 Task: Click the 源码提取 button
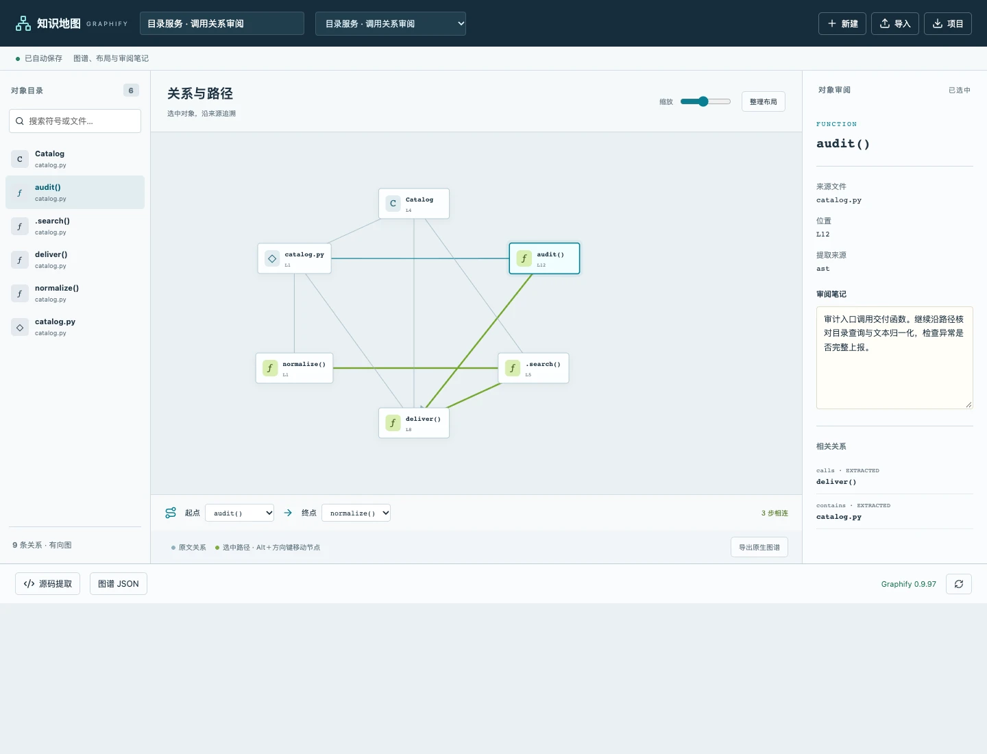click(48, 584)
